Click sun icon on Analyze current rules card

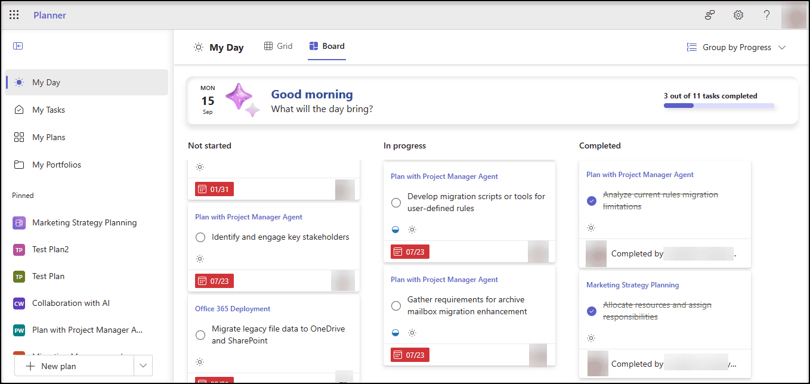(591, 228)
